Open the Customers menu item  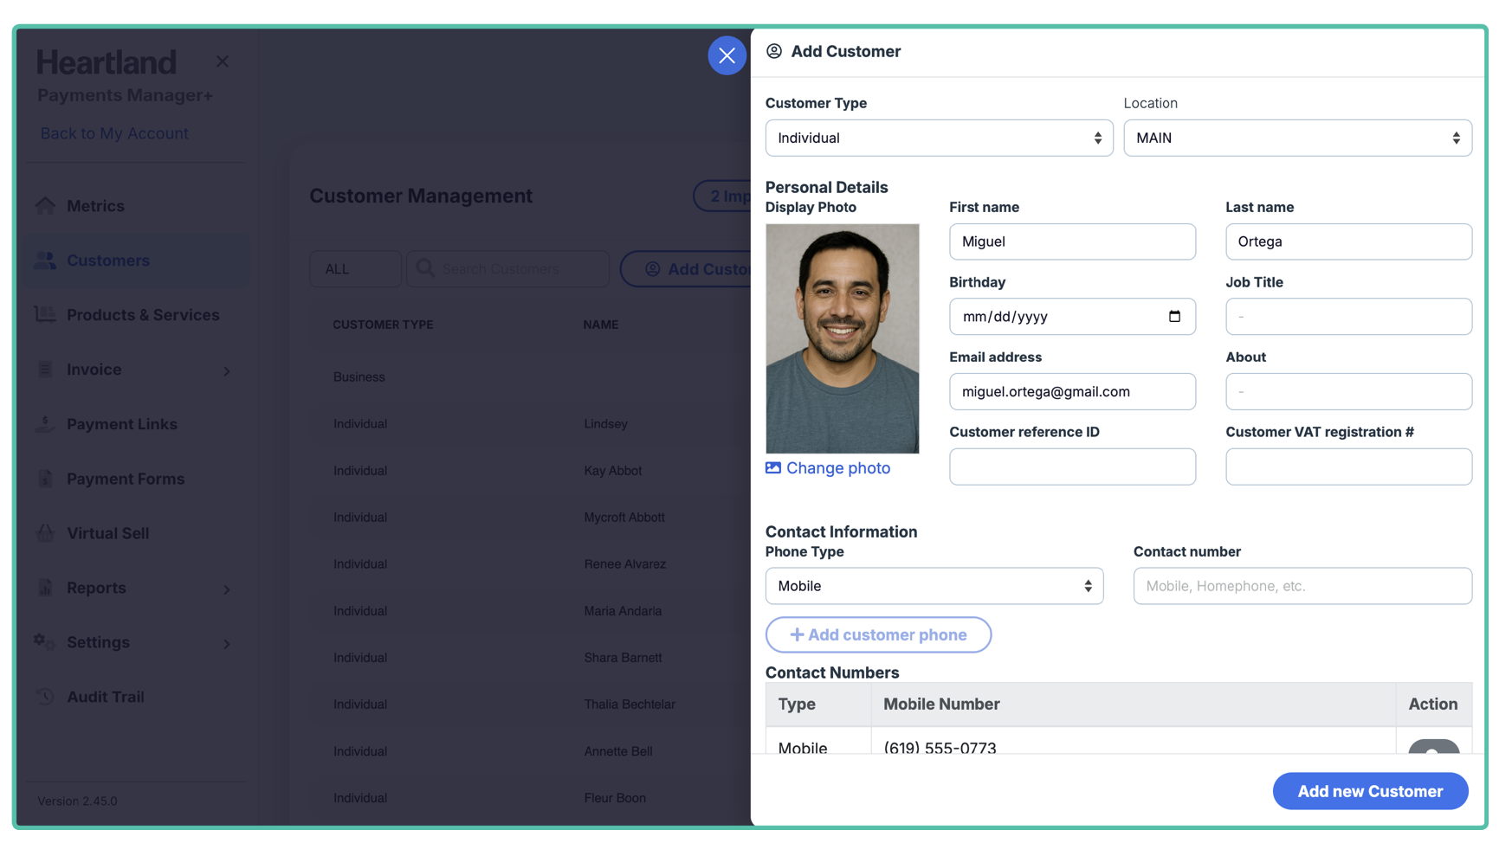click(108, 261)
